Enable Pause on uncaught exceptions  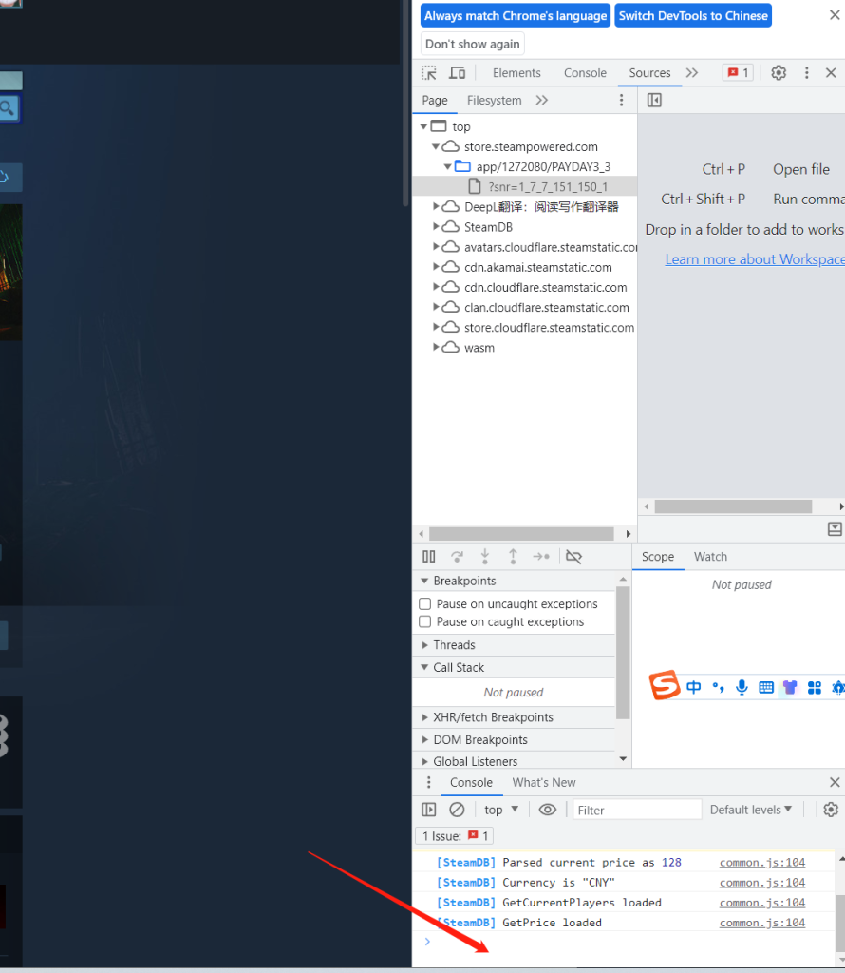click(425, 604)
